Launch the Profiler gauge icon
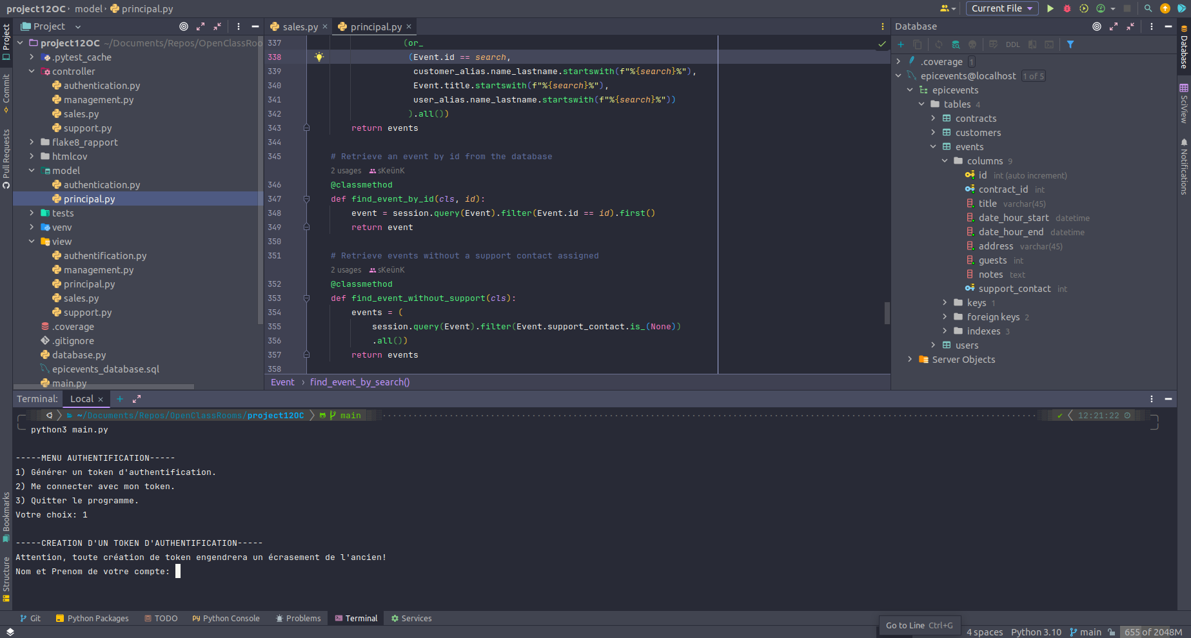The image size is (1191, 638). [1099, 8]
